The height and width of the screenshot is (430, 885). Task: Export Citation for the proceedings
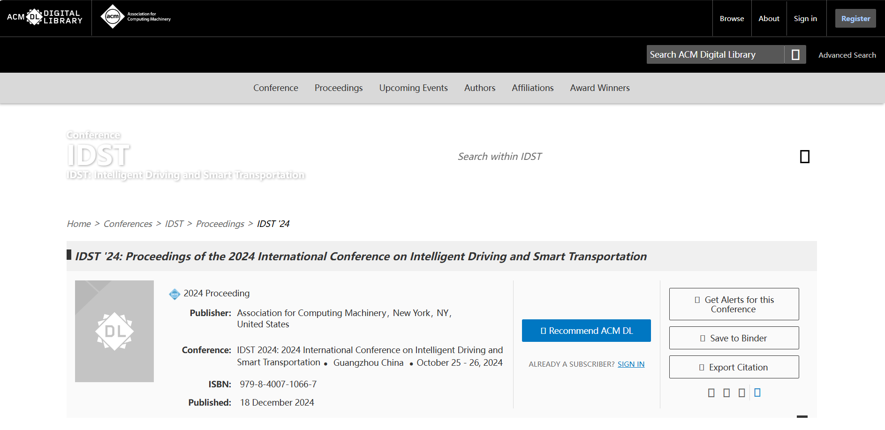(x=734, y=367)
